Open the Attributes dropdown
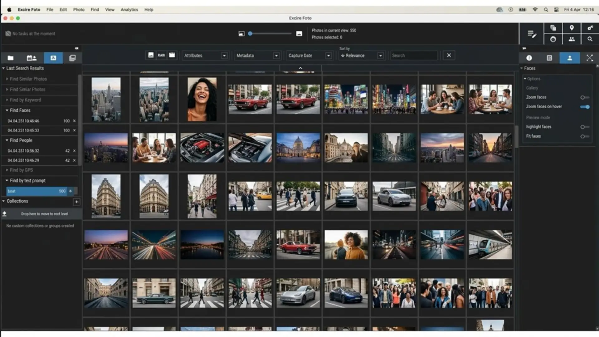The image size is (599, 337). 205,56
